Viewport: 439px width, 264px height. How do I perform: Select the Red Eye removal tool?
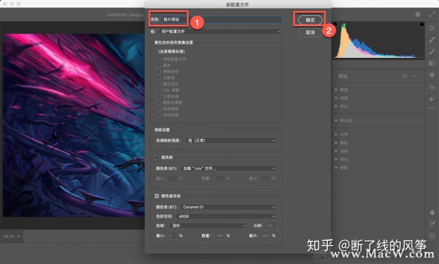[x=432, y=87]
